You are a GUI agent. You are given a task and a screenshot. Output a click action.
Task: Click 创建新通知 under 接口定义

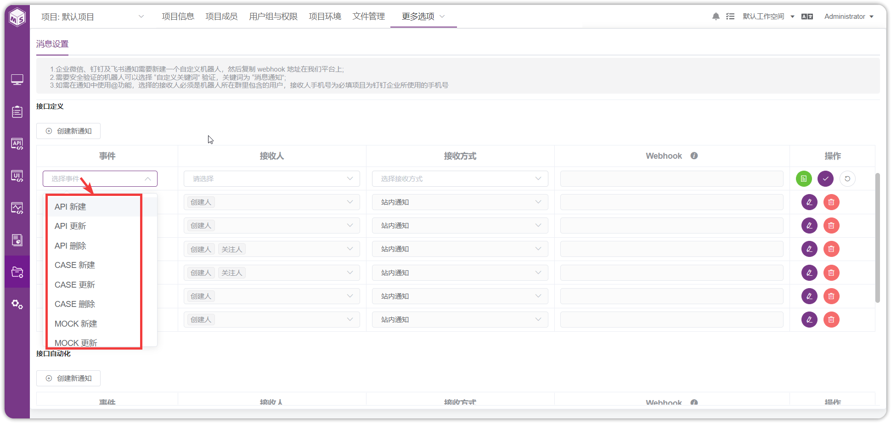68,131
